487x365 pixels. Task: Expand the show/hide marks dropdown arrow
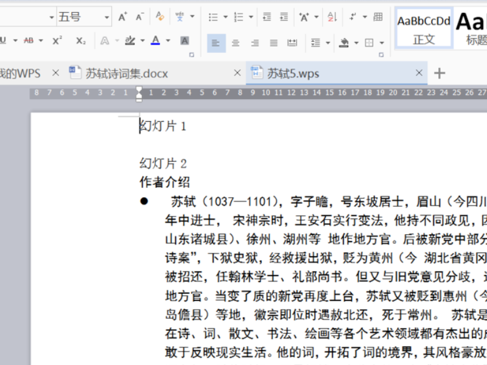[x=365, y=17]
